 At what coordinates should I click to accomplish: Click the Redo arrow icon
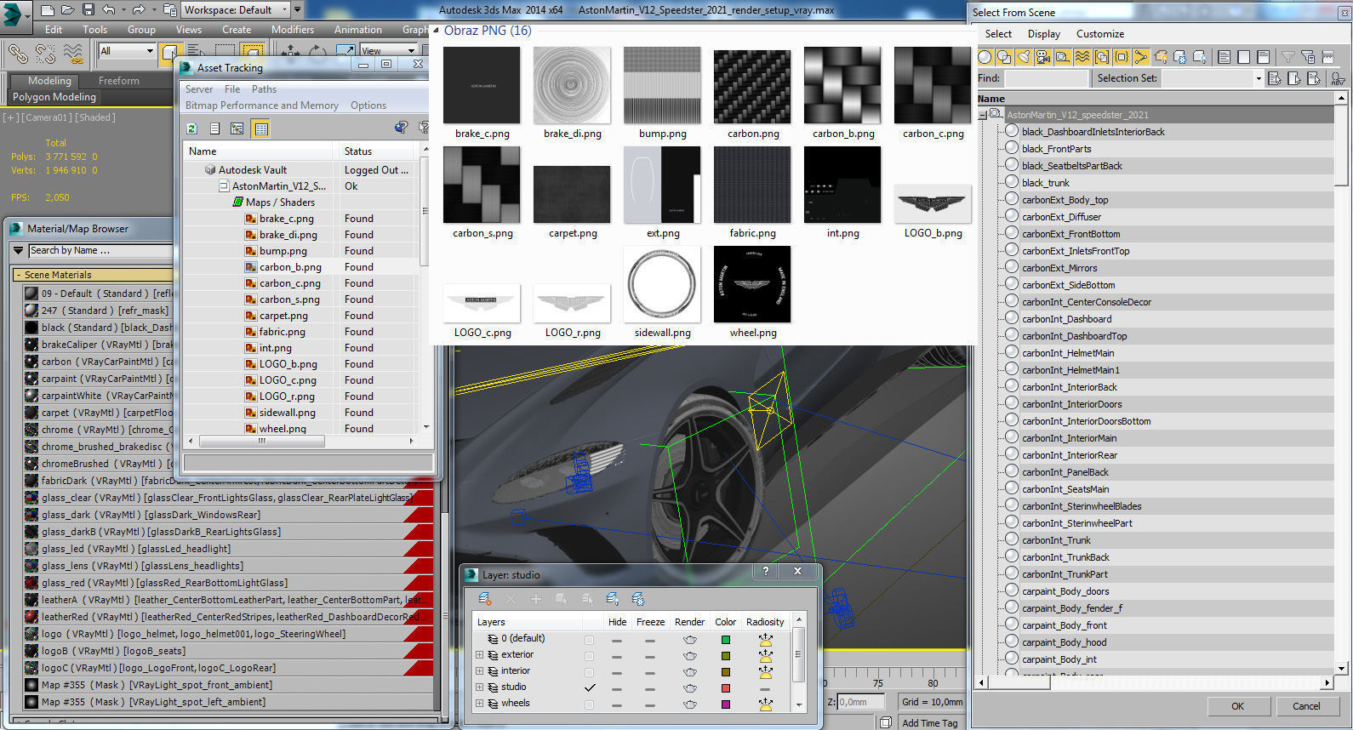(x=138, y=10)
